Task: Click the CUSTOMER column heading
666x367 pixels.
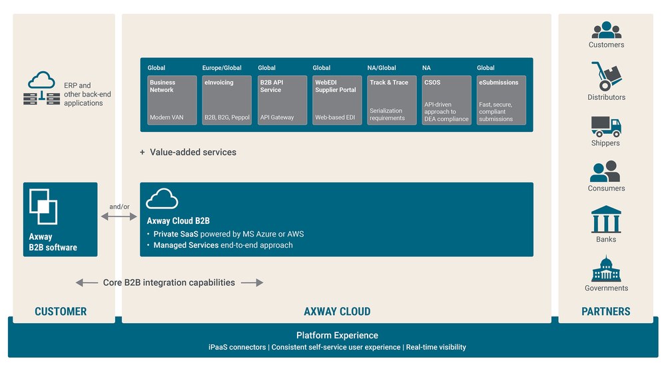Action: [61, 311]
